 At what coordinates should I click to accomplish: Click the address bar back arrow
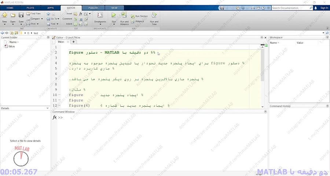pyautogui.click(x=2, y=33)
